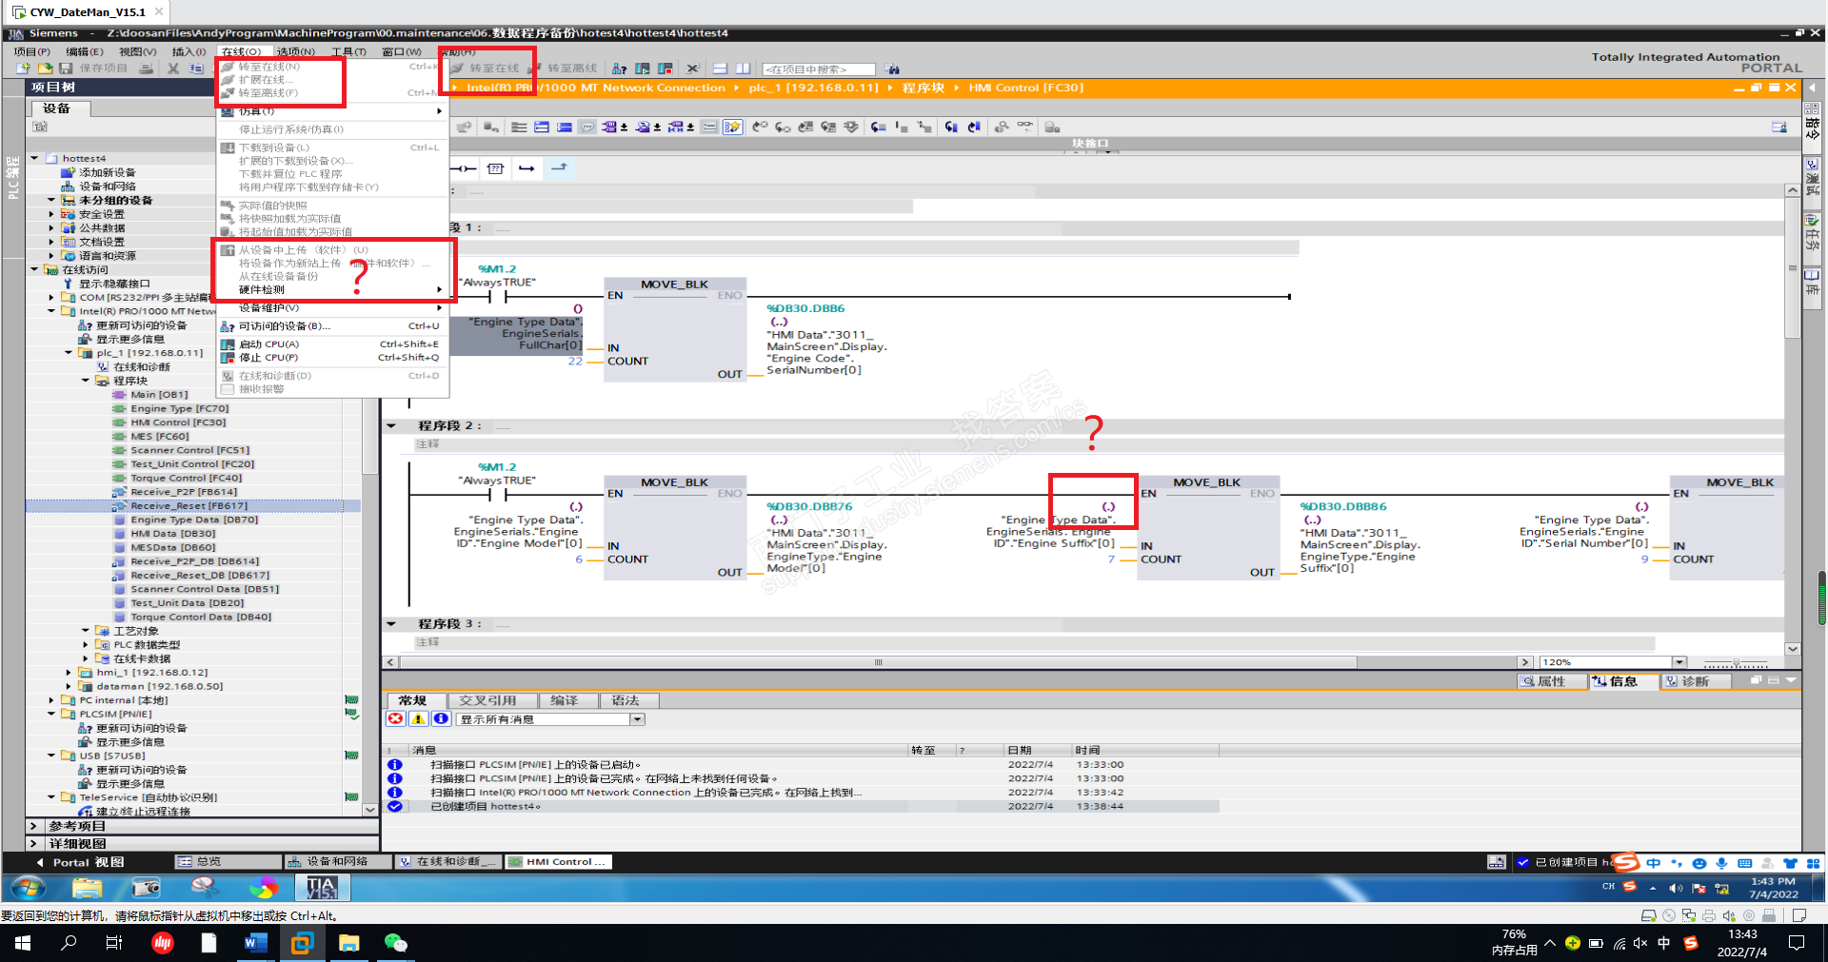Open the 诊断 inspector tab
The height and width of the screenshot is (962, 1828).
(1695, 681)
